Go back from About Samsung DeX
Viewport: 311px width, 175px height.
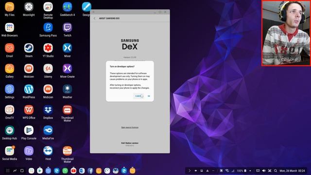click(95, 18)
